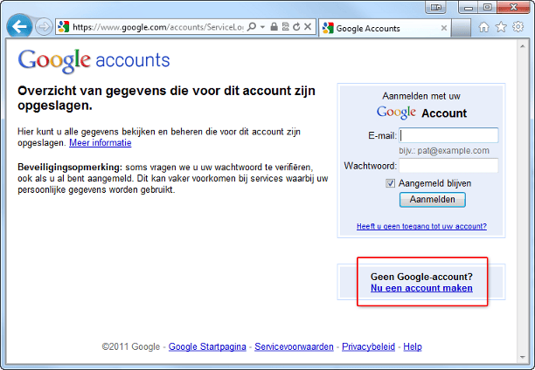Click the Nu een account maken link
535x370 pixels.
[x=421, y=288]
